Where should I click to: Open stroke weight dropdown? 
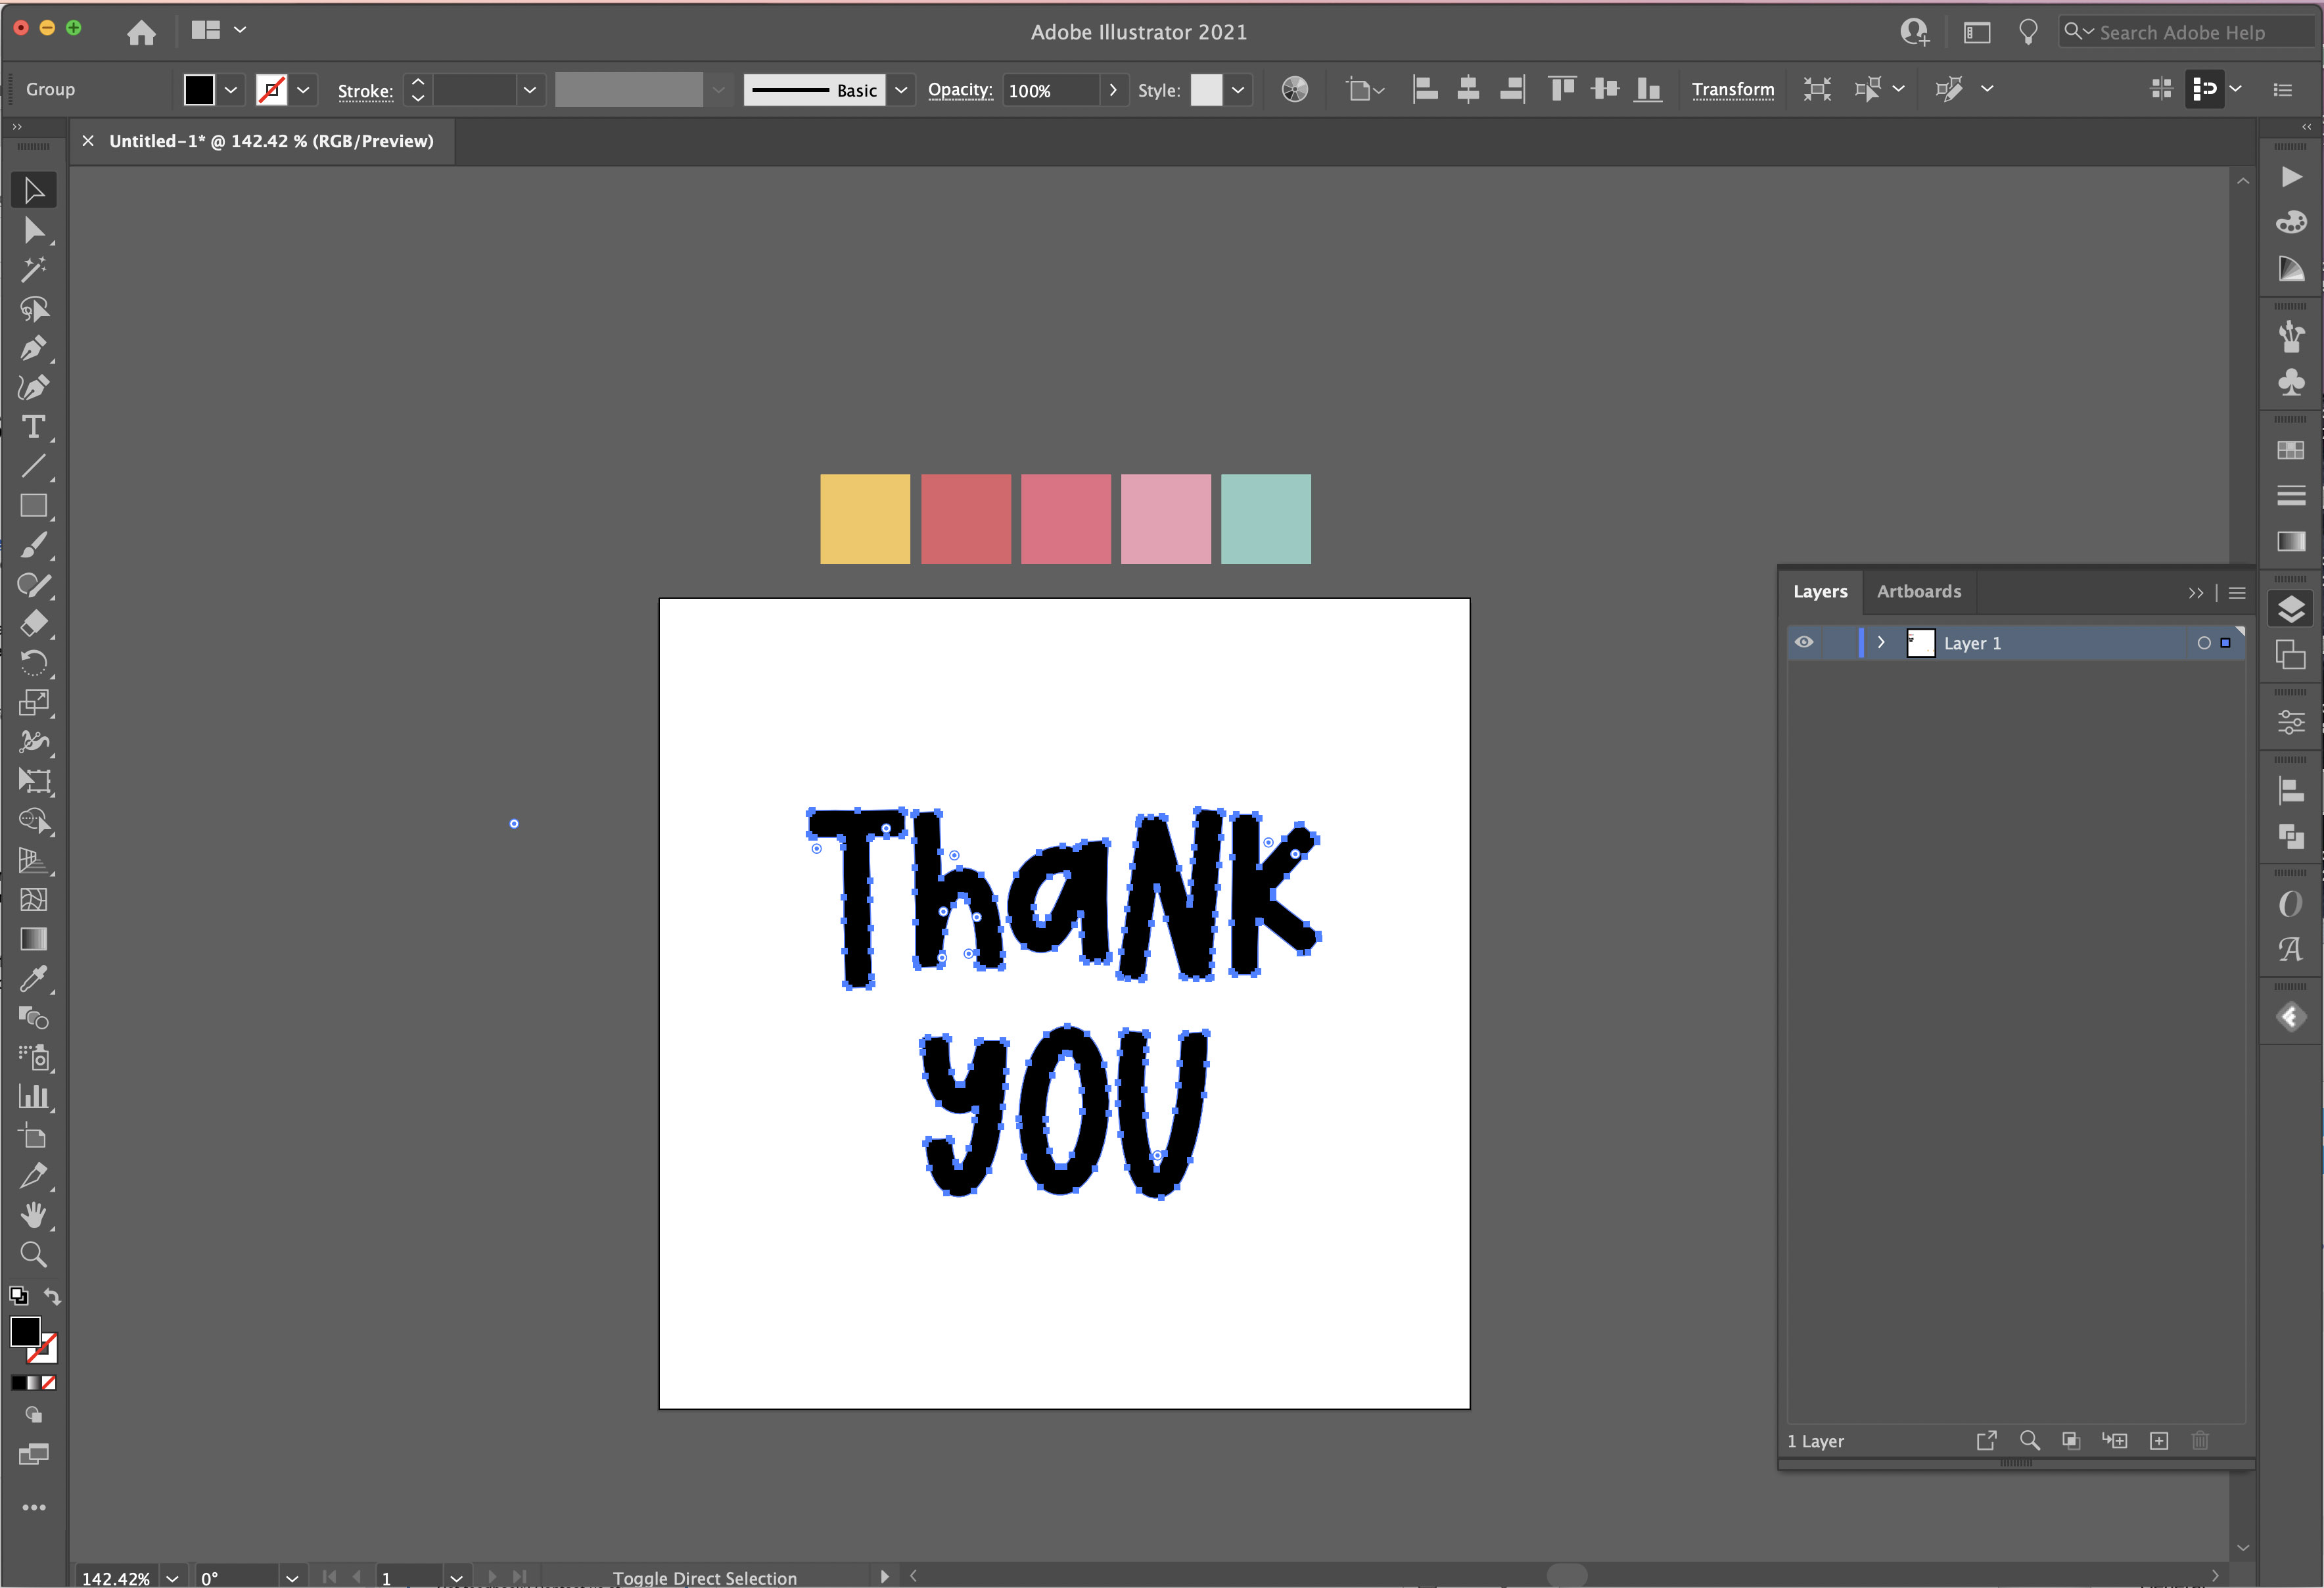point(529,90)
